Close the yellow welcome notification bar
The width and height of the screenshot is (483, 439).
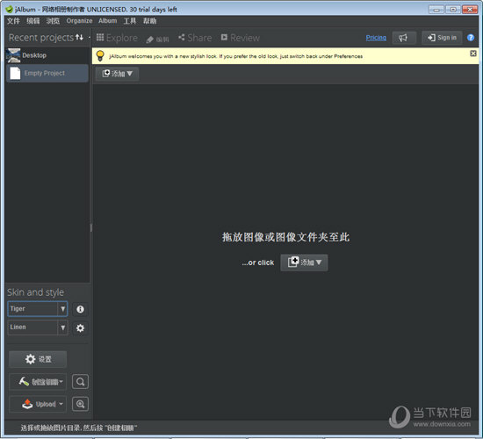(473, 54)
